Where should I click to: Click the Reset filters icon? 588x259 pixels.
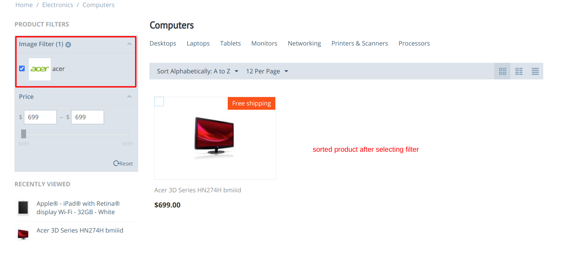pos(116,163)
